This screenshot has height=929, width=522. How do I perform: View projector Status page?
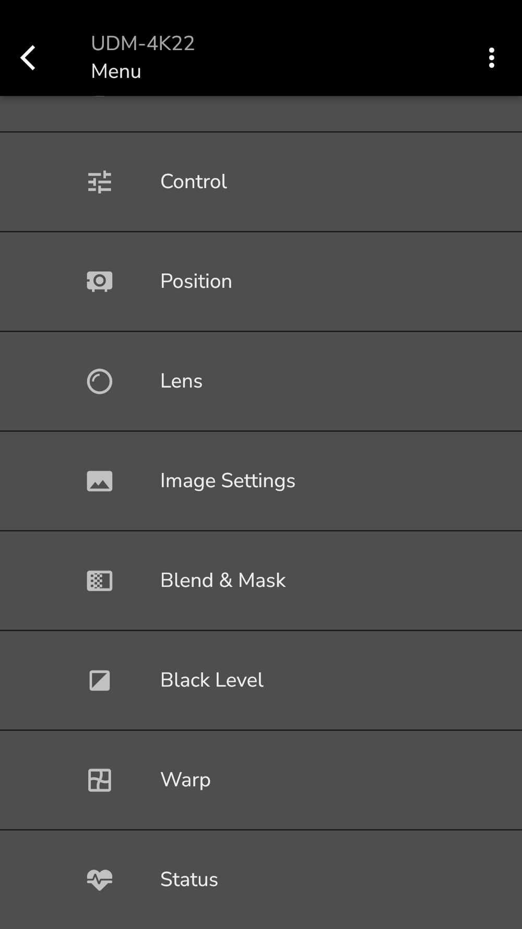point(189,880)
